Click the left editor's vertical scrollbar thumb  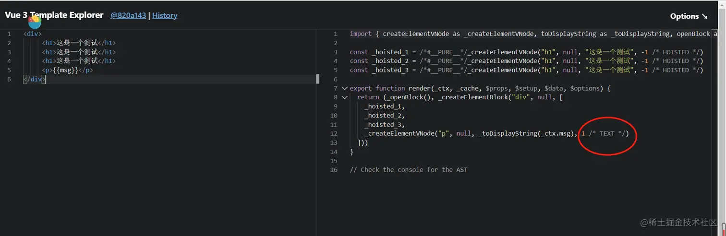pyautogui.click(x=317, y=79)
